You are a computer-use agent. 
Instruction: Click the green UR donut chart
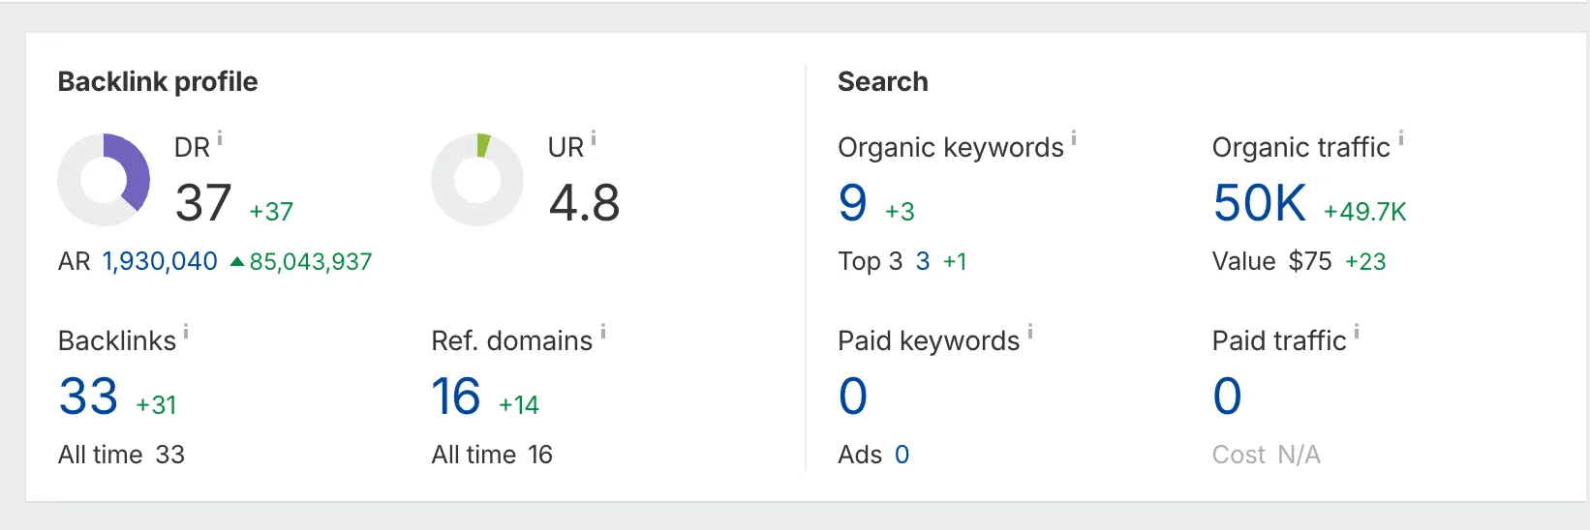477,180
